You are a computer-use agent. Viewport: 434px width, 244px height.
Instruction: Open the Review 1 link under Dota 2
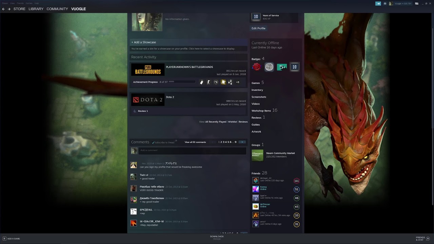(x=143, y=111)
